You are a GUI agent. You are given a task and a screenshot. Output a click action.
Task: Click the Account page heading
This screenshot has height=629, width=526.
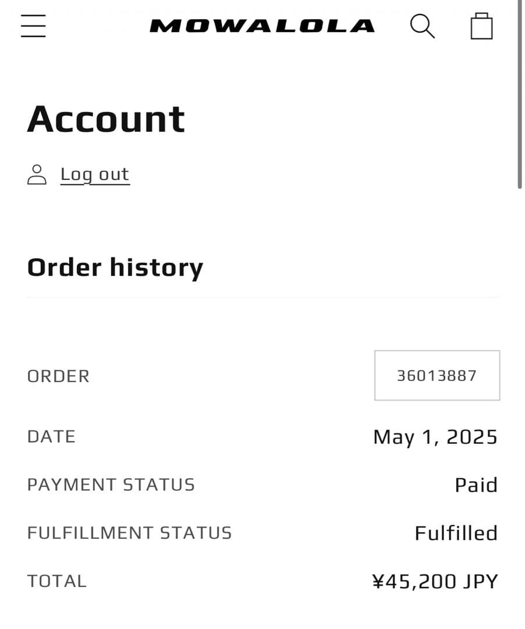tap(106, 119)
